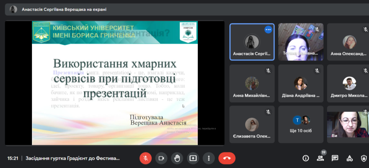Unmute the microphone in the call controls
Screen dimensions: 369x168
click(146, 158)
